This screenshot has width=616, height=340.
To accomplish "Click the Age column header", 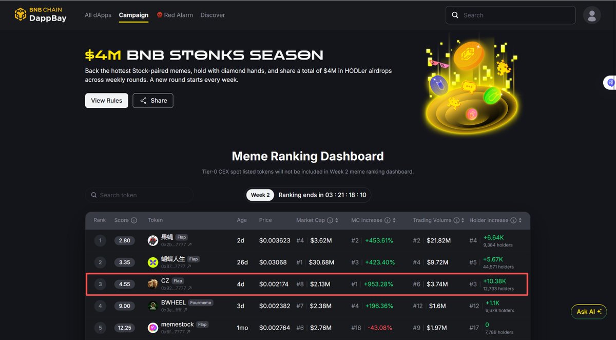I will (242, 220).
